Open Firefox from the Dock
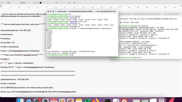This screenshot has width=182, height=102. pos(96,100)
